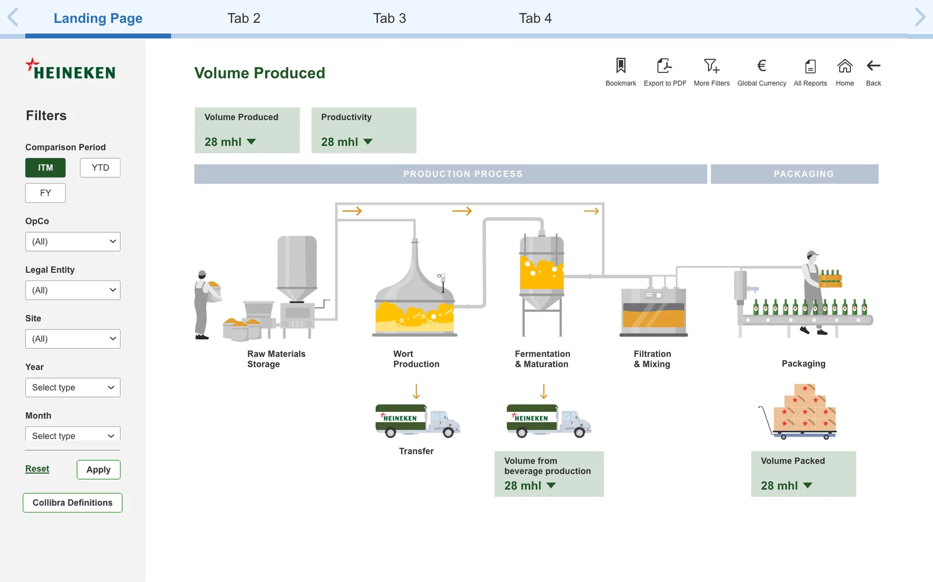
Task: Click the Global Currency euro icon
Action: click(x=762, y=65)
